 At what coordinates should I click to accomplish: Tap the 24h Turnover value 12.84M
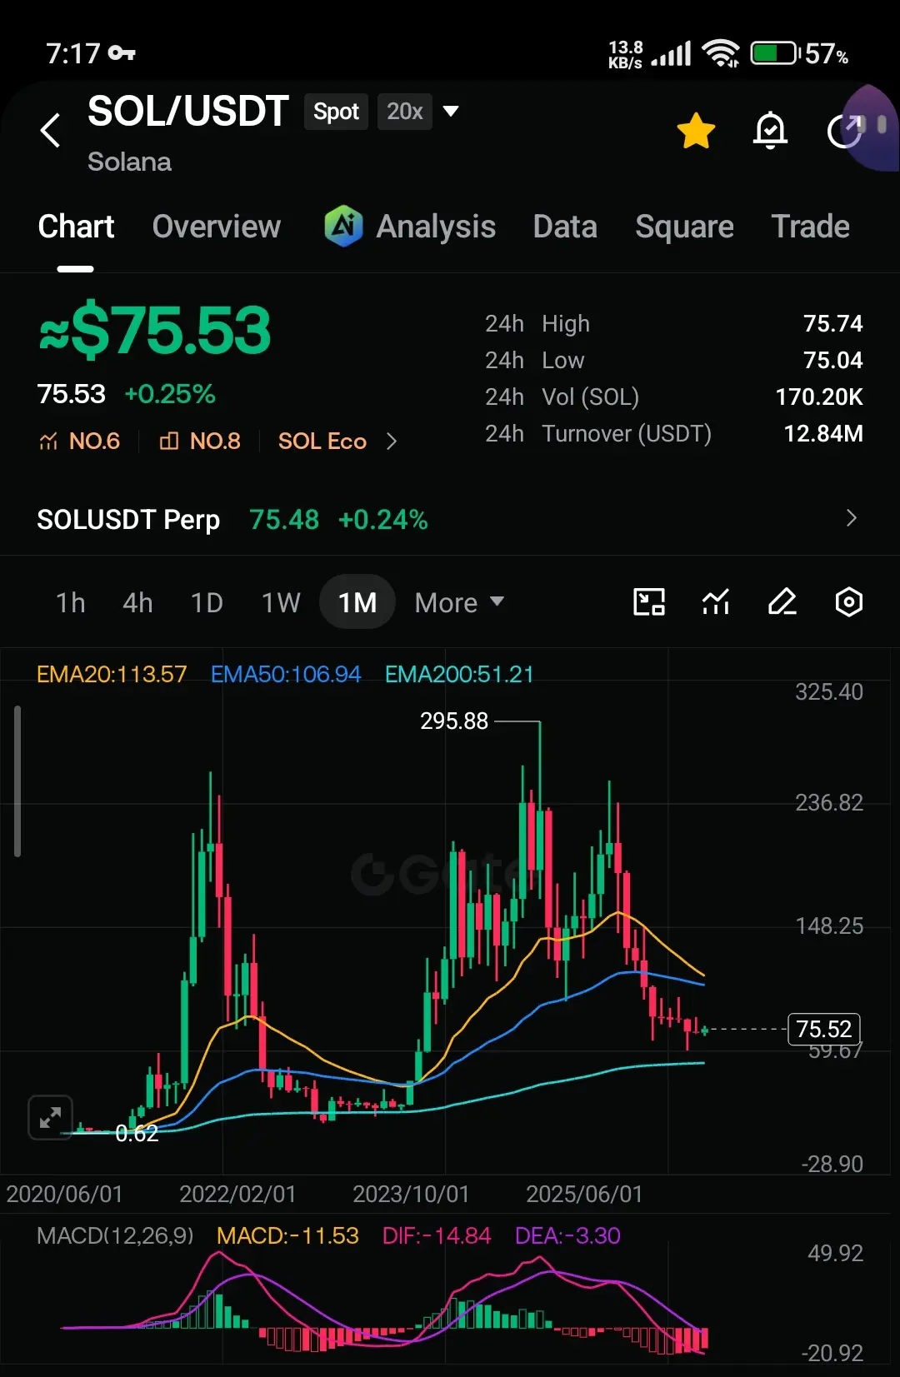(823, 433)
